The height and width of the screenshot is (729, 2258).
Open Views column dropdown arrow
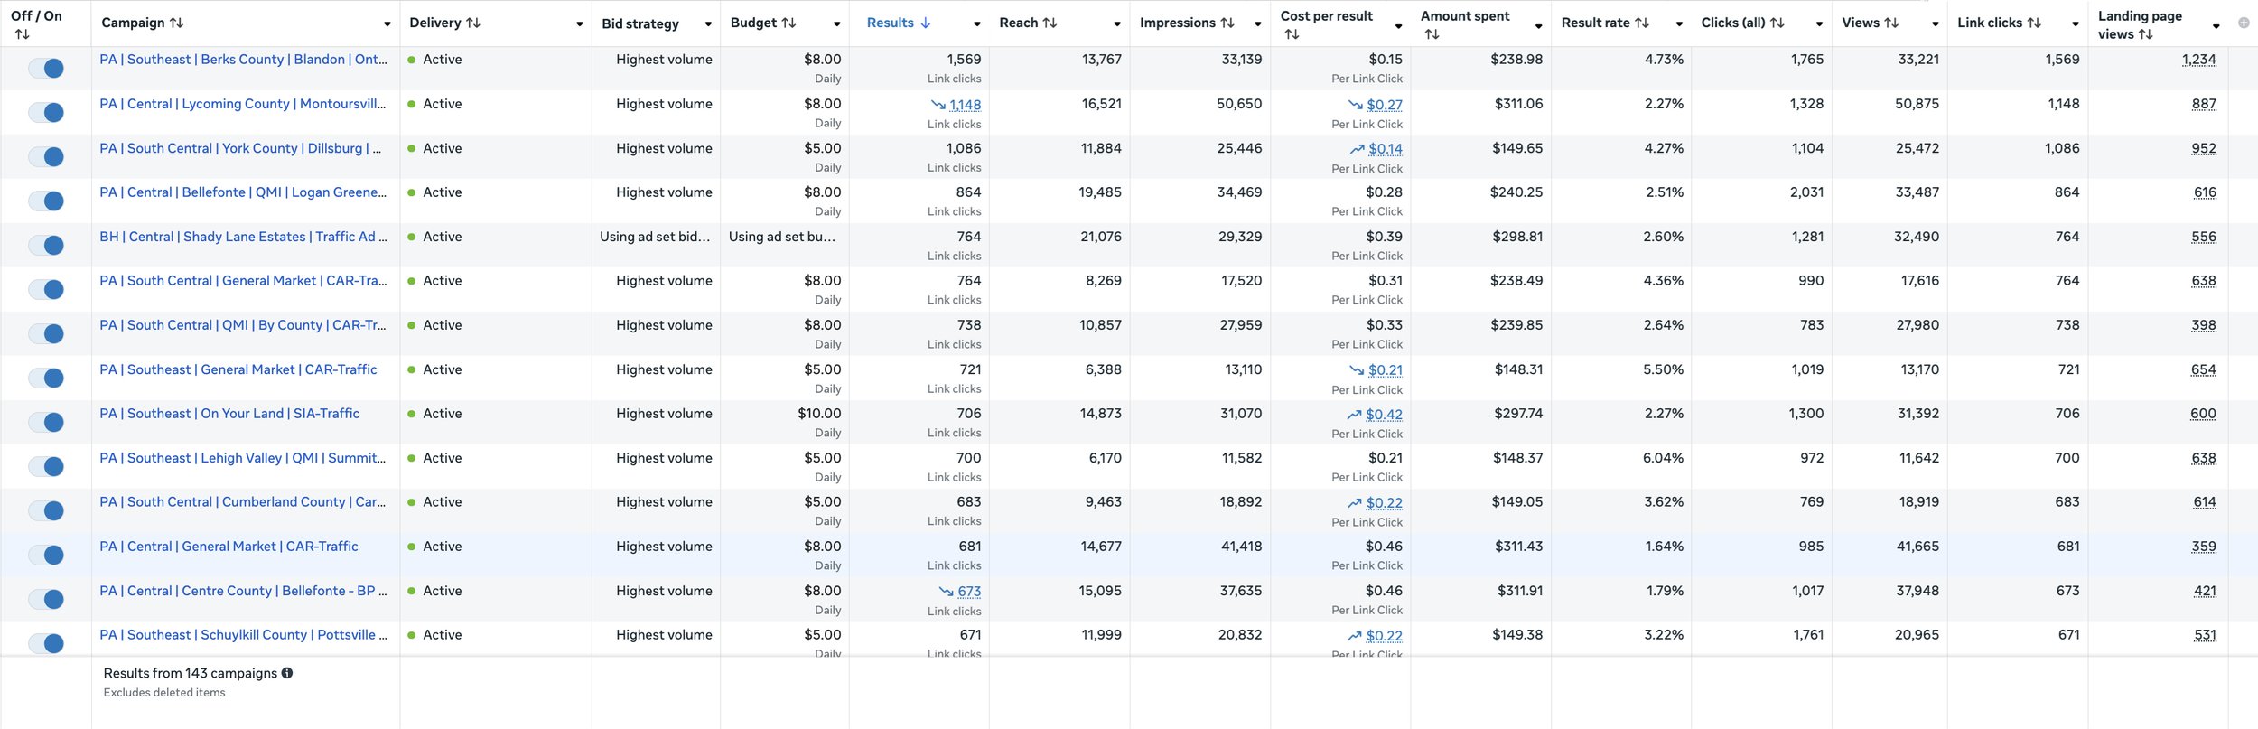pos(1936,24)
